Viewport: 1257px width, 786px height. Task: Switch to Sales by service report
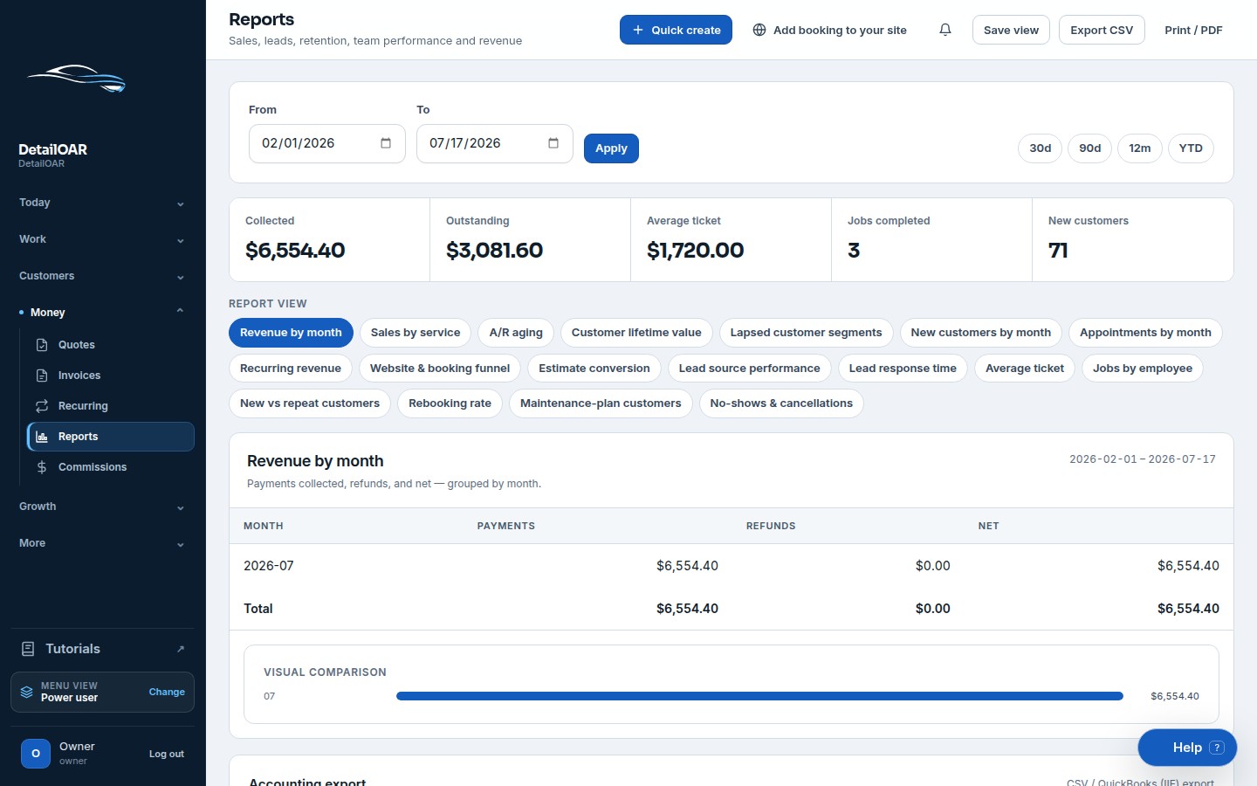(416, 333)
